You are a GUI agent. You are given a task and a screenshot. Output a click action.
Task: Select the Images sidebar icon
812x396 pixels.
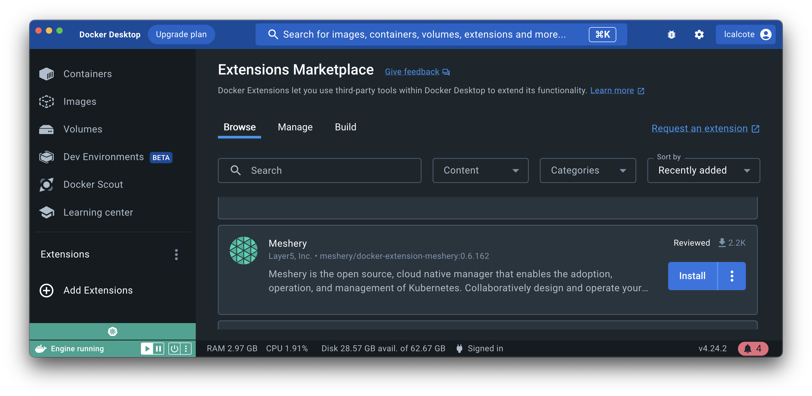46,101
